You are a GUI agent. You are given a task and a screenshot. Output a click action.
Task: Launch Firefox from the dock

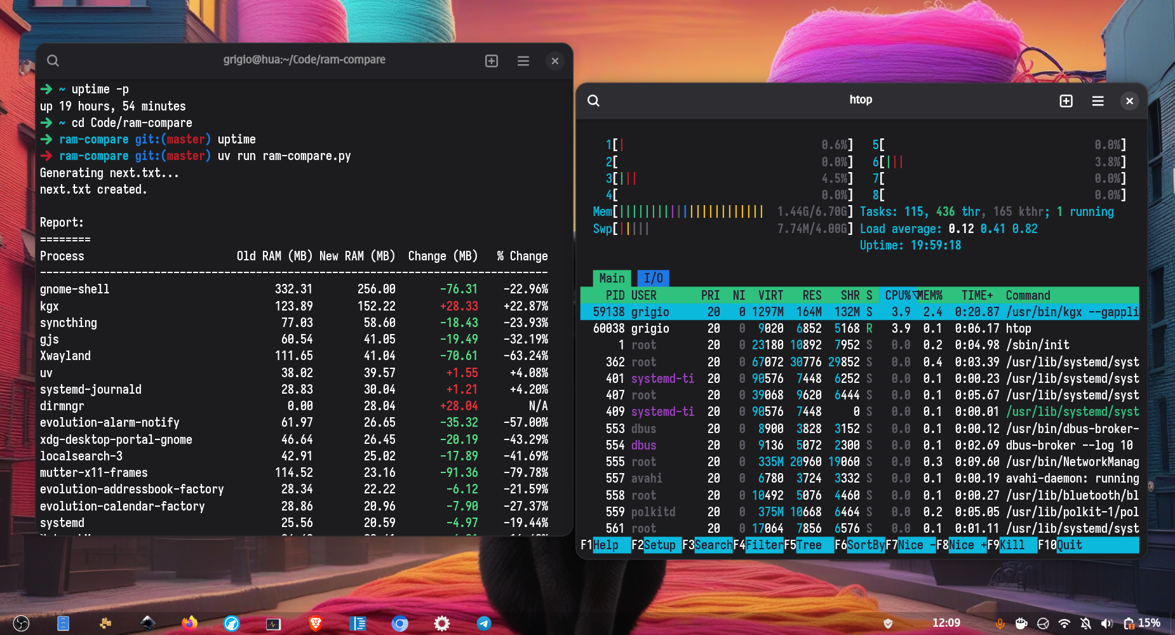[189, 624]
